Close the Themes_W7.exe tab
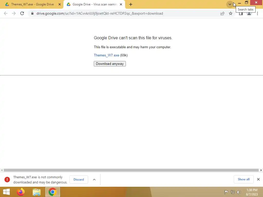Viewport: 263px width, 197px height. click(60, 4)
